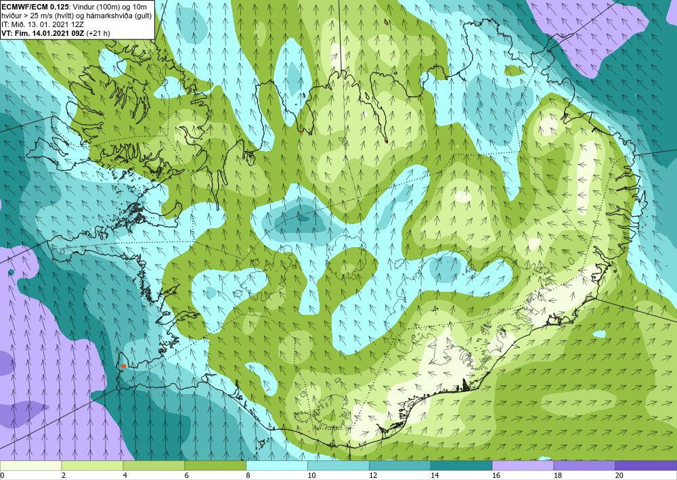Click the legend scale label "14"

(435, 475)
